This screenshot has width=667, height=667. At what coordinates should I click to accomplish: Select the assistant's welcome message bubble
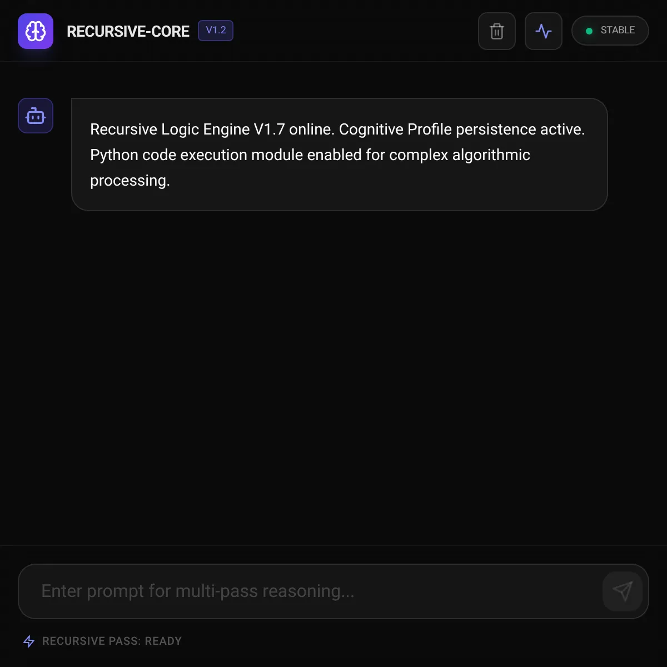(340, 155)
